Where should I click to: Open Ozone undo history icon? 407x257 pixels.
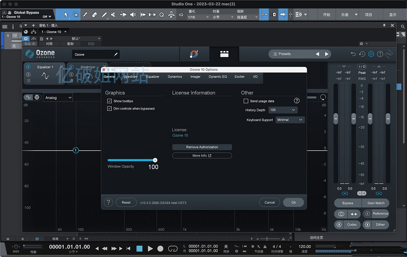[x=362, y=54]
